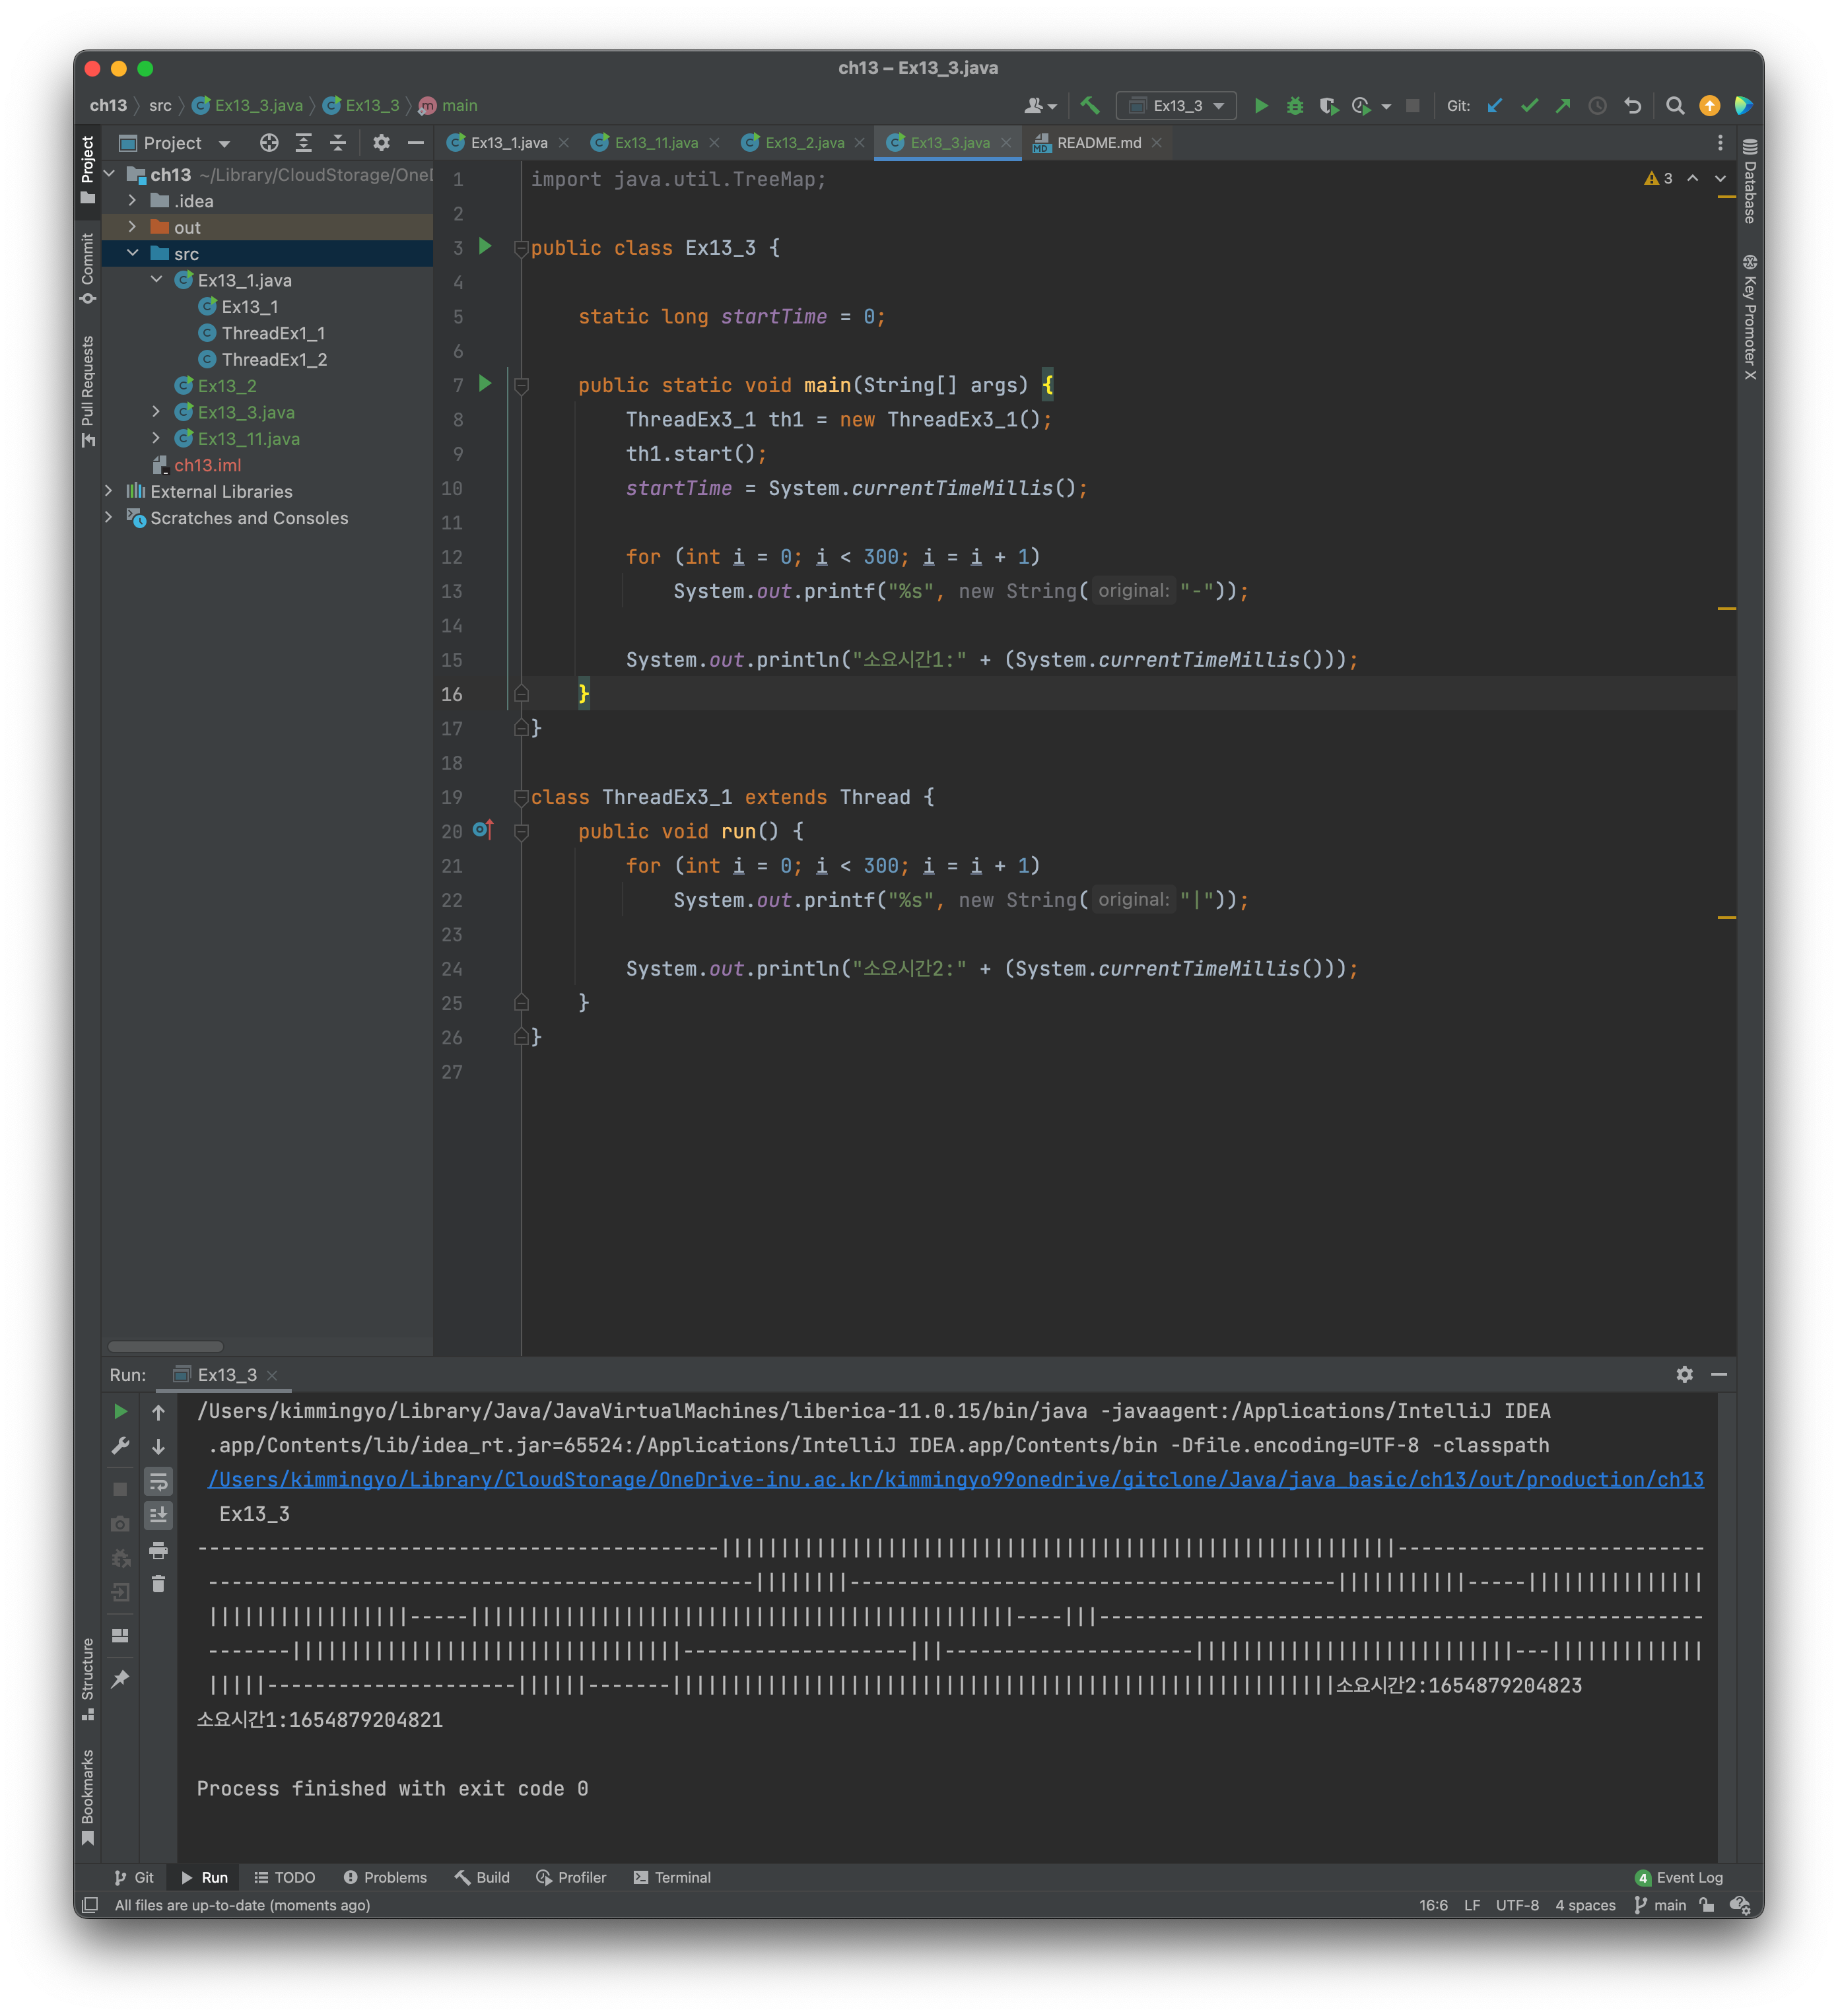This screenshot has width=1838, height=2016.
Task: Open the Terminal tool window tab
Action: coord(672,1877)
